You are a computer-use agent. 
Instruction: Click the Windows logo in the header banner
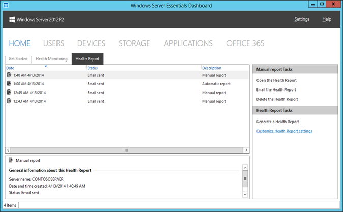pos(12,19)
